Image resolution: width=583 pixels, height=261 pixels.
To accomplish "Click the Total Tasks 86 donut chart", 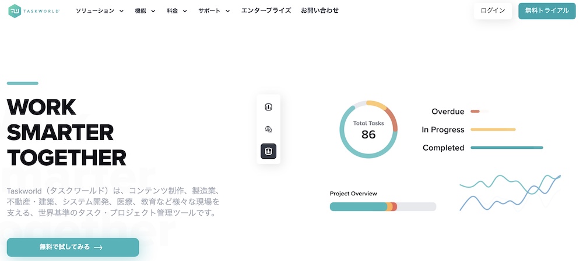I will point(368,130).
